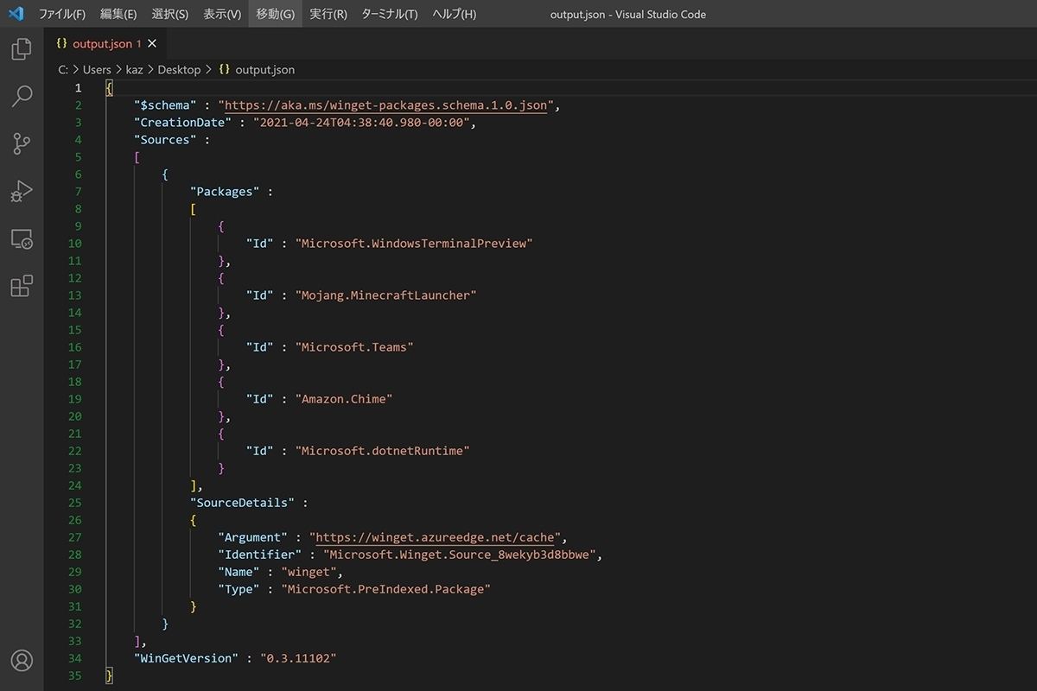Image resolution: width=1037 pixels, height=691 pixels.
Task: Click the "$schema" key
Action: pos(165,105)
